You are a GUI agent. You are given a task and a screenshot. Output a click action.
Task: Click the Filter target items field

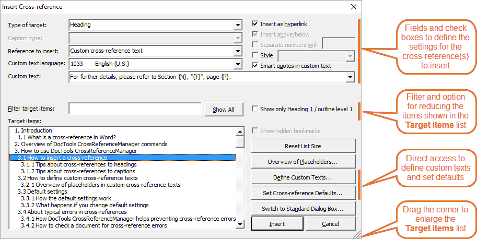[135, 109]
